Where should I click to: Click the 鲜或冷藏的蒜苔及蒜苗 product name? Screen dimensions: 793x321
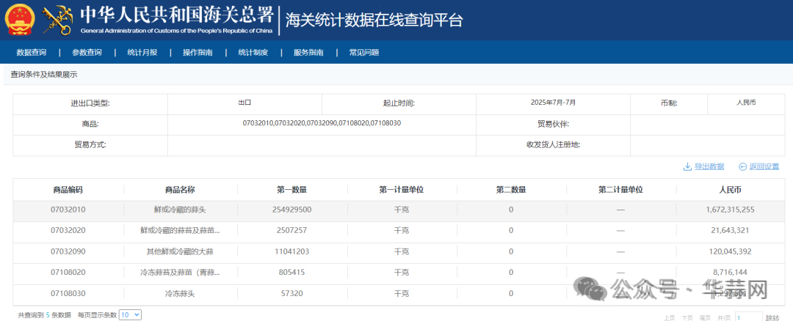[x=180, y=230]
